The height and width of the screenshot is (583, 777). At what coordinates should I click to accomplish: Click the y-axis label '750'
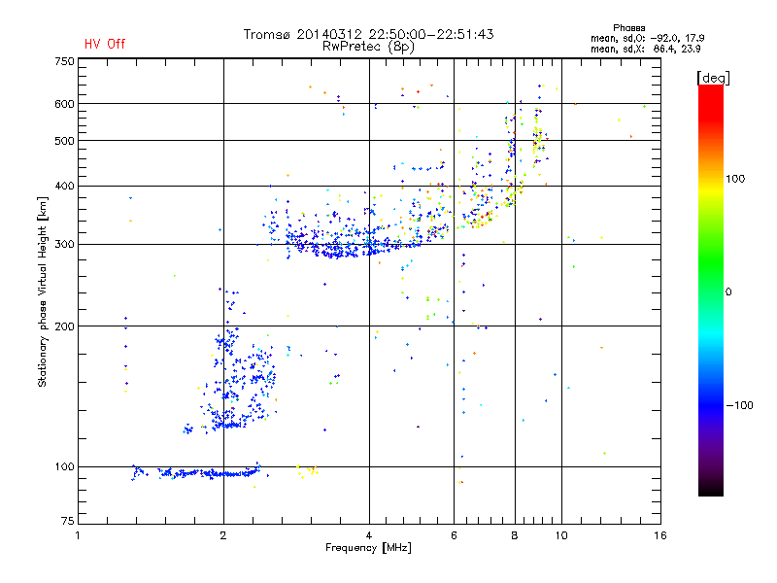(x=64, y=61)
